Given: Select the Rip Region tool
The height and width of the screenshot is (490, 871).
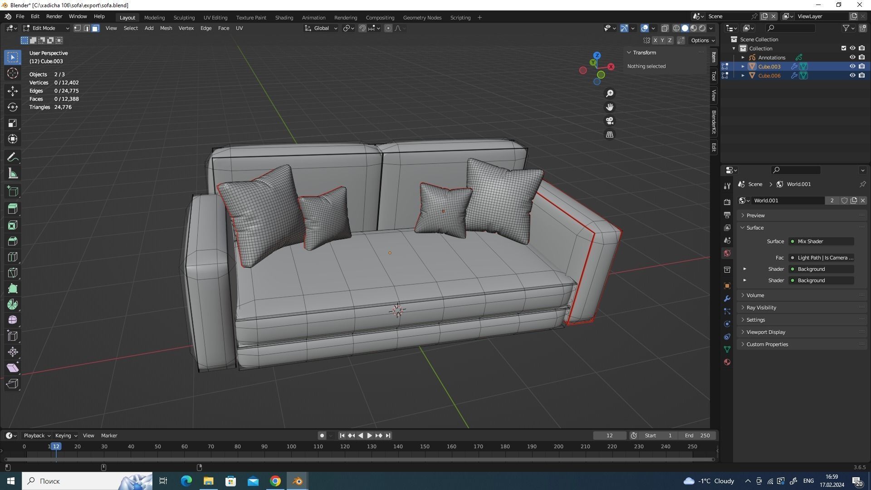Looking at the screenshot, I should click(13, 384).
